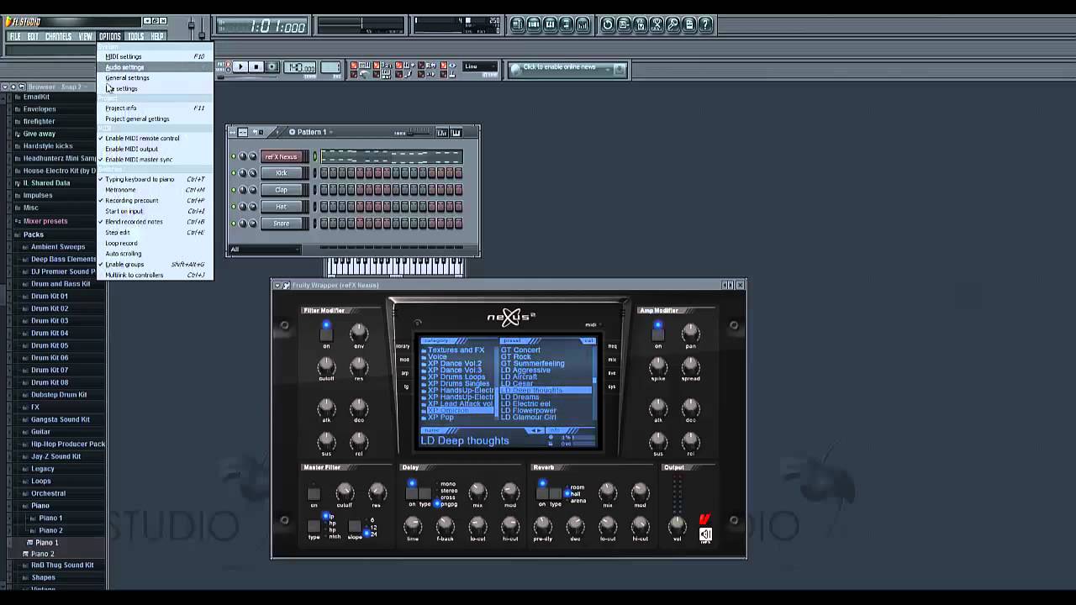Image resolution: width=1076 pixels, height=605 pixels.
Task: Mute the Kick channel with green LED
Action: [233, 173]
